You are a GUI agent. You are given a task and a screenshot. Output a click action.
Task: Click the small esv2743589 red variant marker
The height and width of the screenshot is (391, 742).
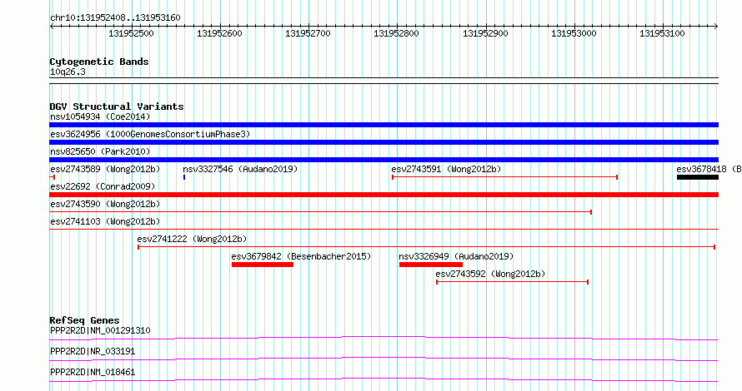[53, 177]
